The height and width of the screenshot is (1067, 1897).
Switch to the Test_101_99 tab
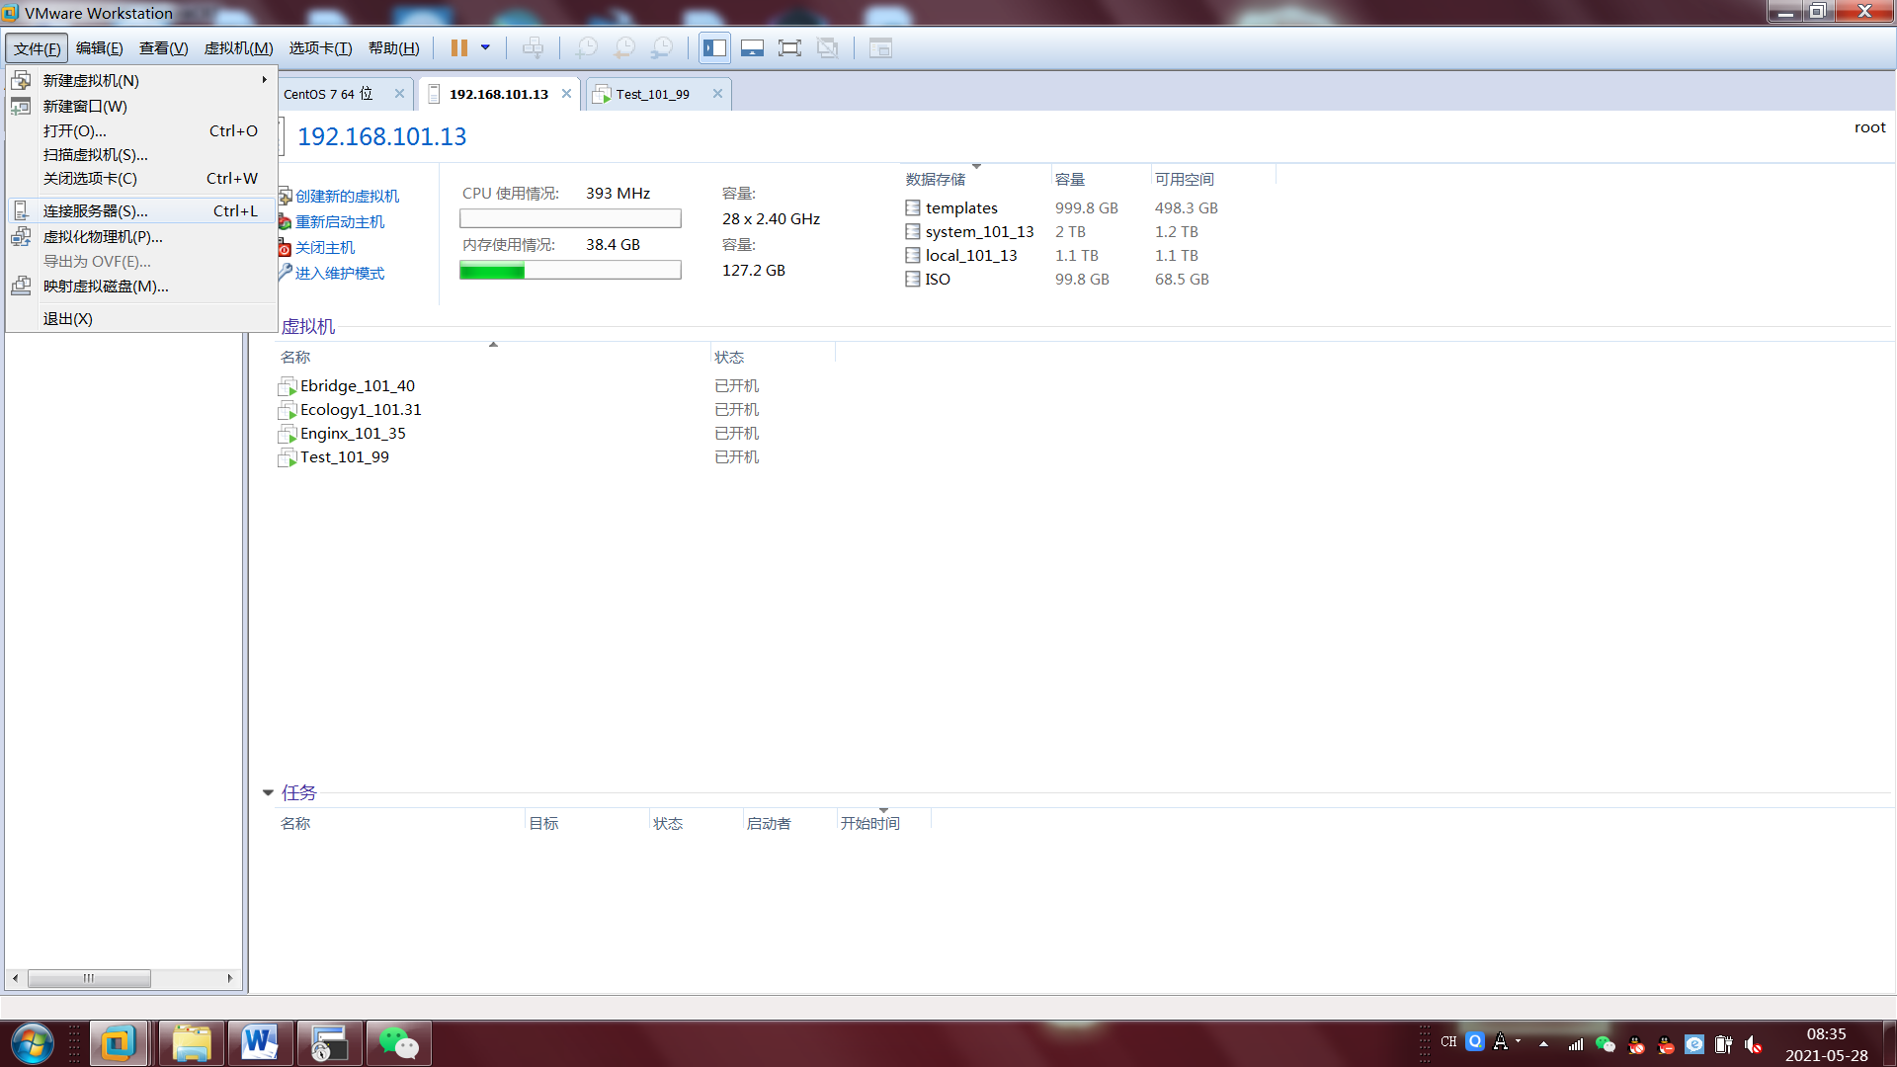coord(652,94)
